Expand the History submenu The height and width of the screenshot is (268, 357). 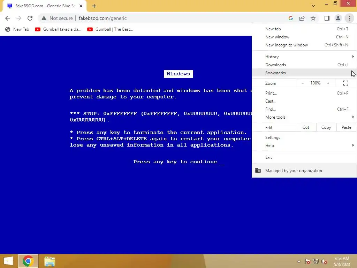click(304, 57)
